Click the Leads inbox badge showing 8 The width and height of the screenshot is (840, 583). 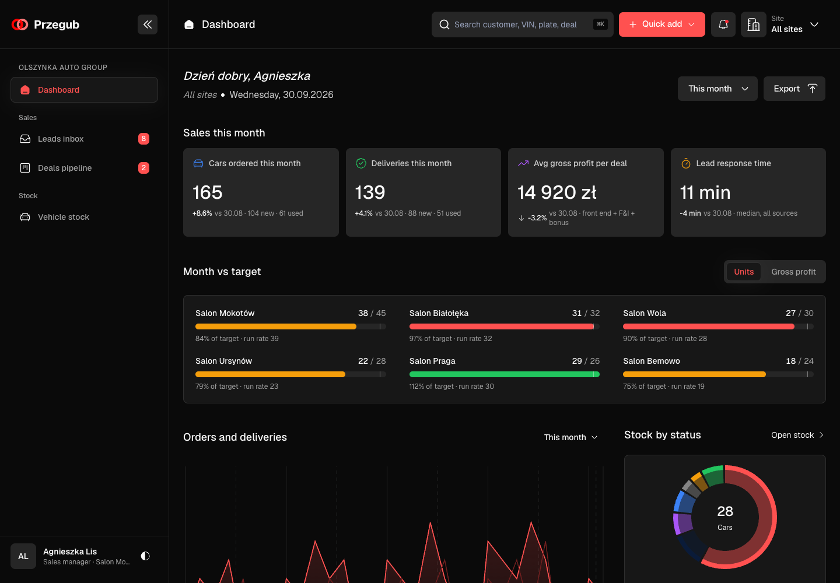[143, 139]
